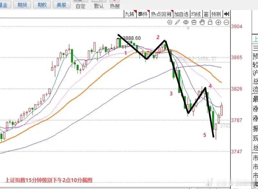Screen dimensions: 258x189
Task: Click the 3826 price axis label
Action: 237,89
